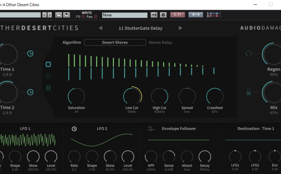Toggle Time 1 tempo sync clock icon
281x174 pixels.
pos(30,54)
